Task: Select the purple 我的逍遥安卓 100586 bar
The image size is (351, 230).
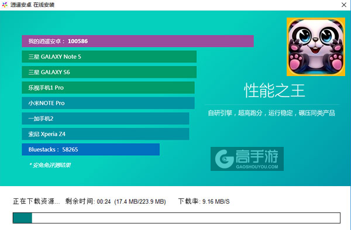Action: click(x=137, y=41)
